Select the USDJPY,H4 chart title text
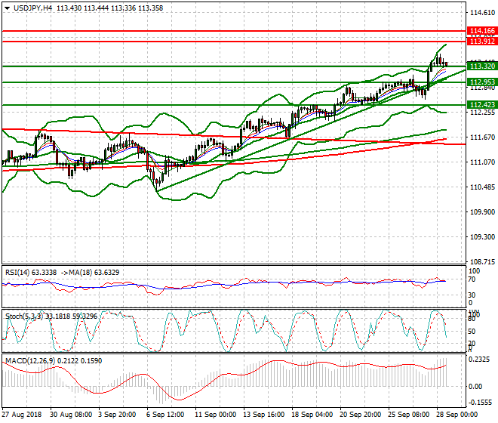498x423 pixels. (32, 8)
